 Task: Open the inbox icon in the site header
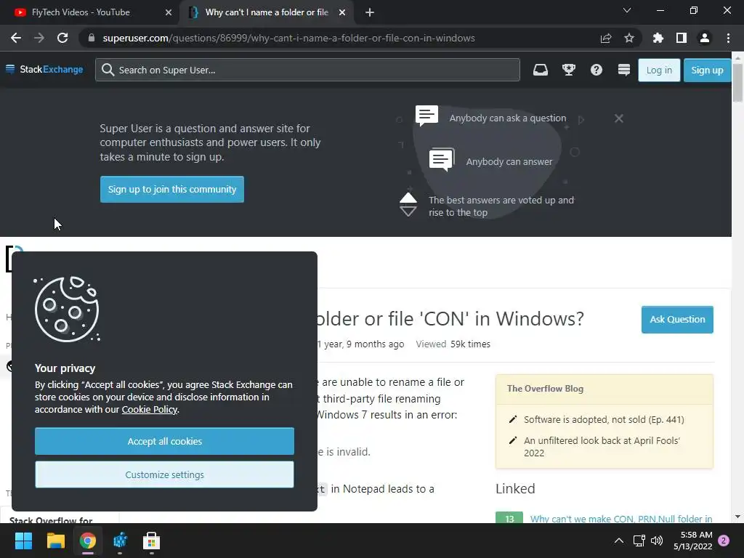(x=540, y=70)
